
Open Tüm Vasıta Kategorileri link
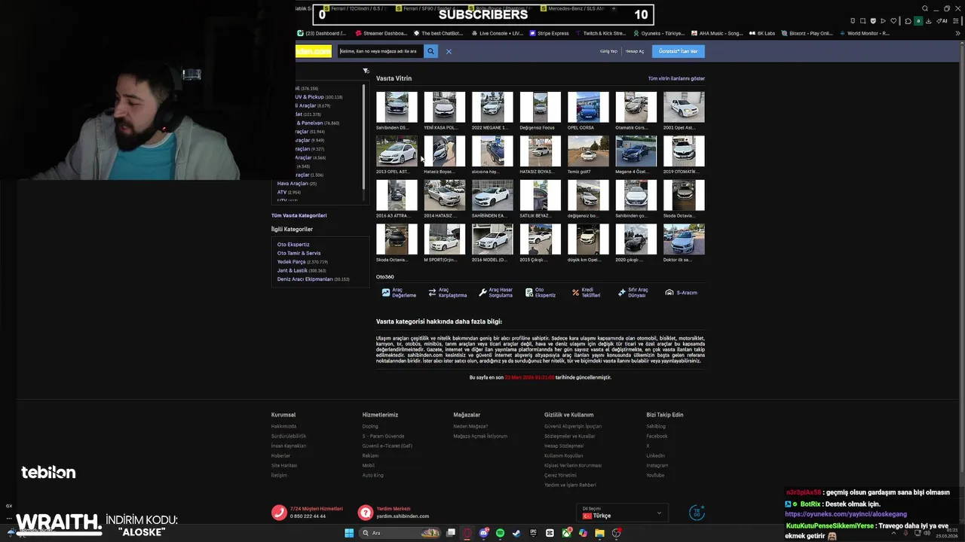coord(299,215)
